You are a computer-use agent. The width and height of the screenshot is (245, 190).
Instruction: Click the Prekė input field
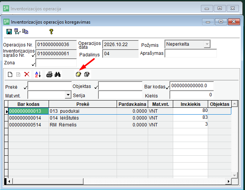tap(49, 86)
